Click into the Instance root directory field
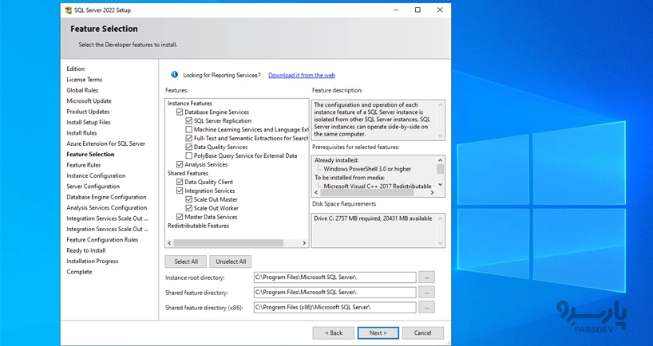This screenshot has width=653, height=346. click(x=334, y=277)
